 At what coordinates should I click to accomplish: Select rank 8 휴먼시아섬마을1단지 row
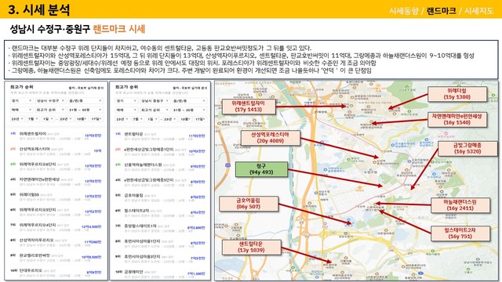tap(160, 243)
